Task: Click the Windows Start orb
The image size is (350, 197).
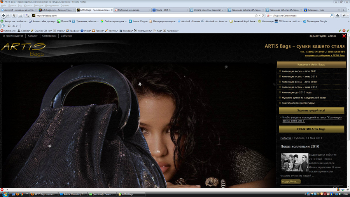Action: point(5,194)
